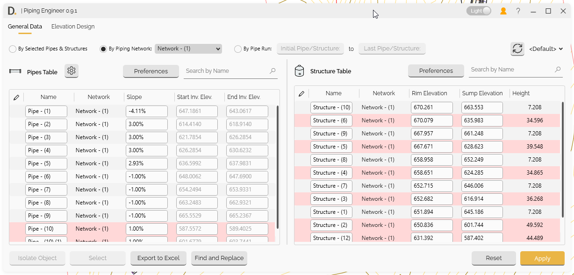574x275 pixels.
Task: Expand the <Default> profile dropdown
Action: [546, 49]
